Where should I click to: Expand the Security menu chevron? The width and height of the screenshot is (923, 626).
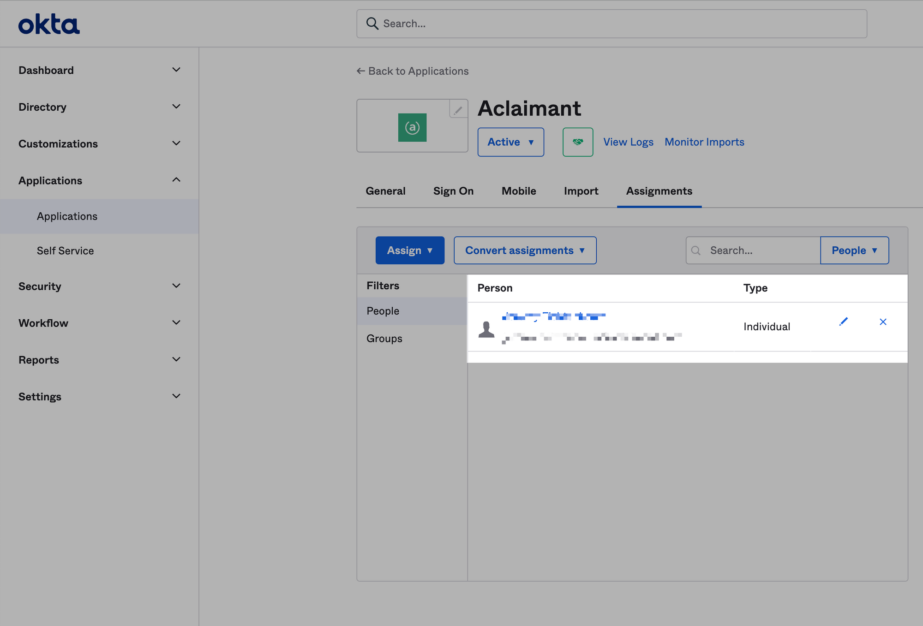(176, 286)
